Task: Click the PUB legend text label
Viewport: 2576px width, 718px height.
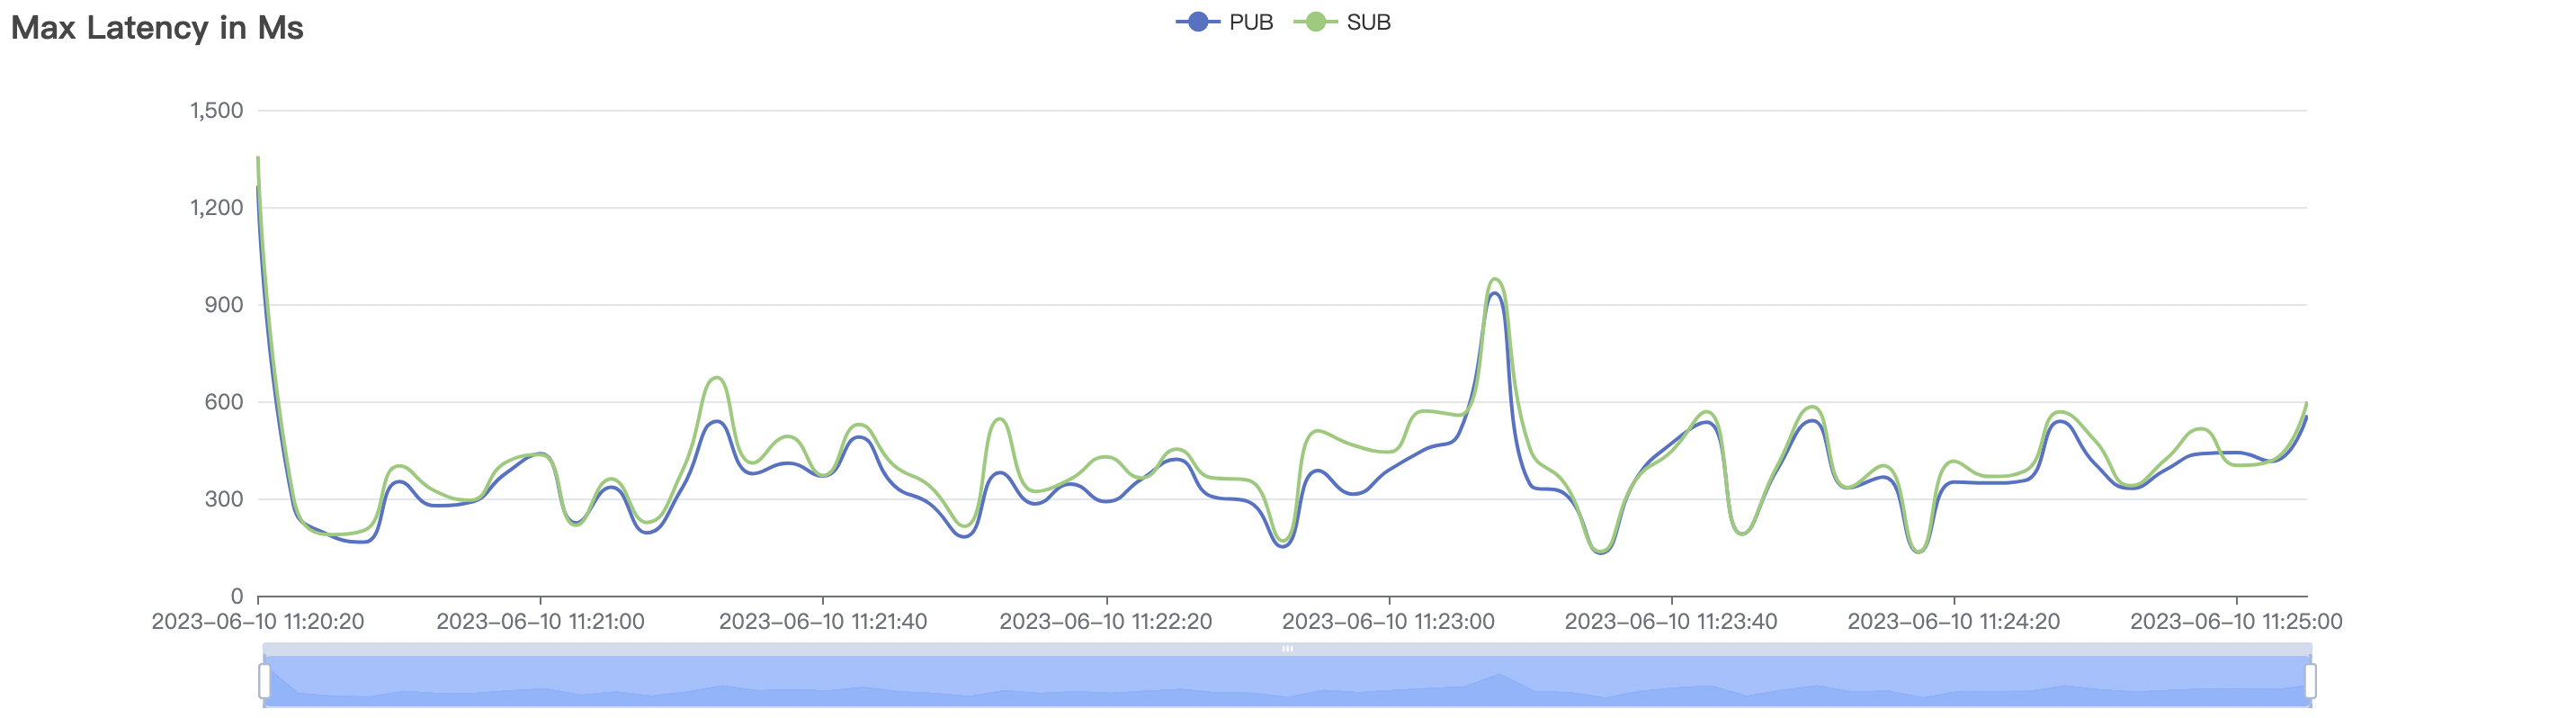Action: 1251,22
